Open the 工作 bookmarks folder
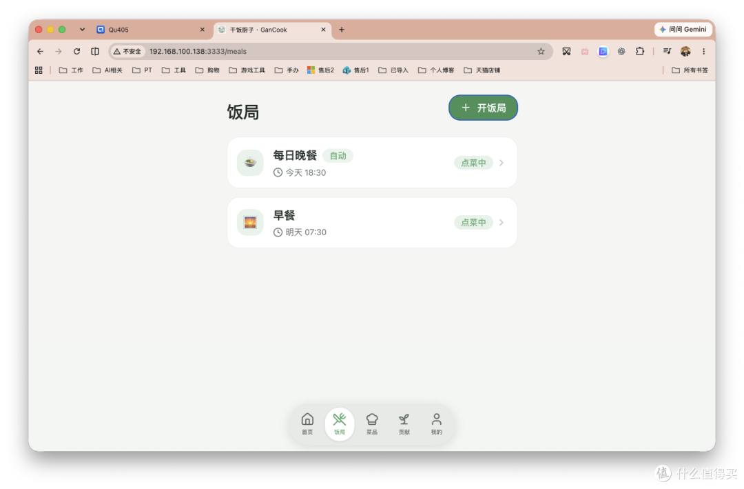This screenshot has height=489, width=744. click(x=71, y=70)
